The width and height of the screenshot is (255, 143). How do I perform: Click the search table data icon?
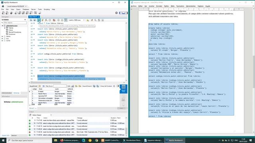[35, 13]
